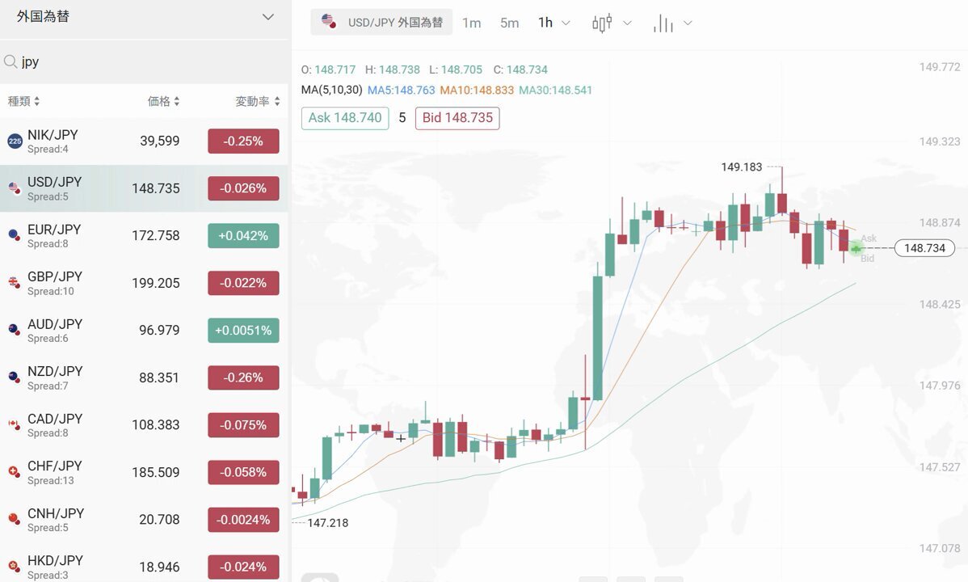968x582 pixels.
Task: Select the CHF/JPY Swiss flag icon
Action: pyautogui.click(x=14, y=472)
